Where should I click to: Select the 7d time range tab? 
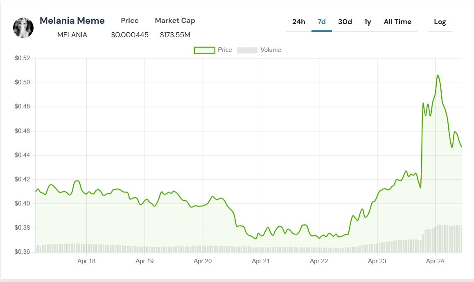[322, 22]
